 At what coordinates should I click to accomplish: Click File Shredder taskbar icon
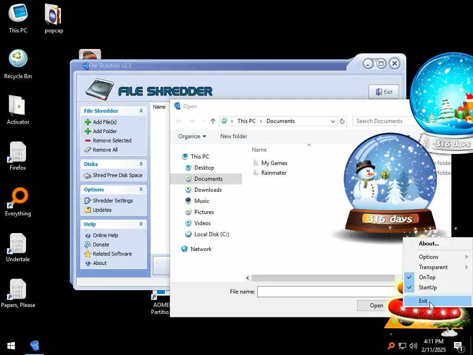(x=35, y=346)
